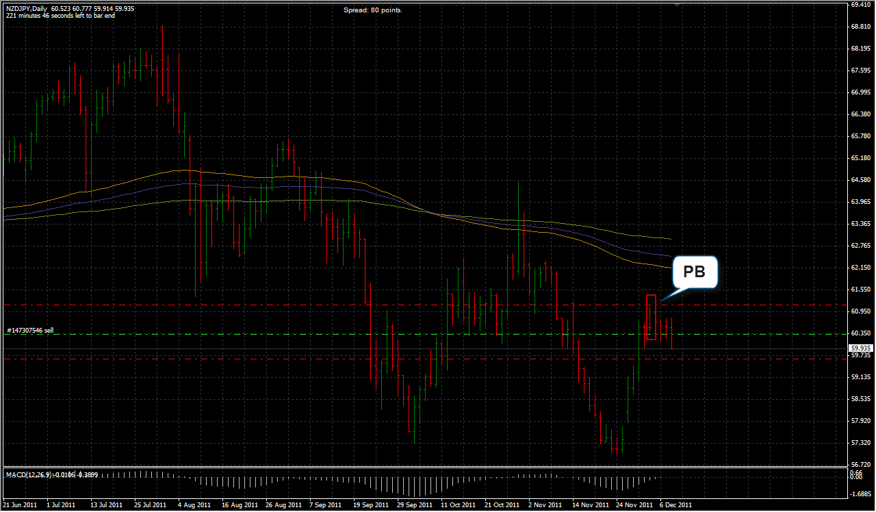Click the "221 minutes 46 seconds left to bar end" text
The image size is (876, 512).
(x=60, y=15)
